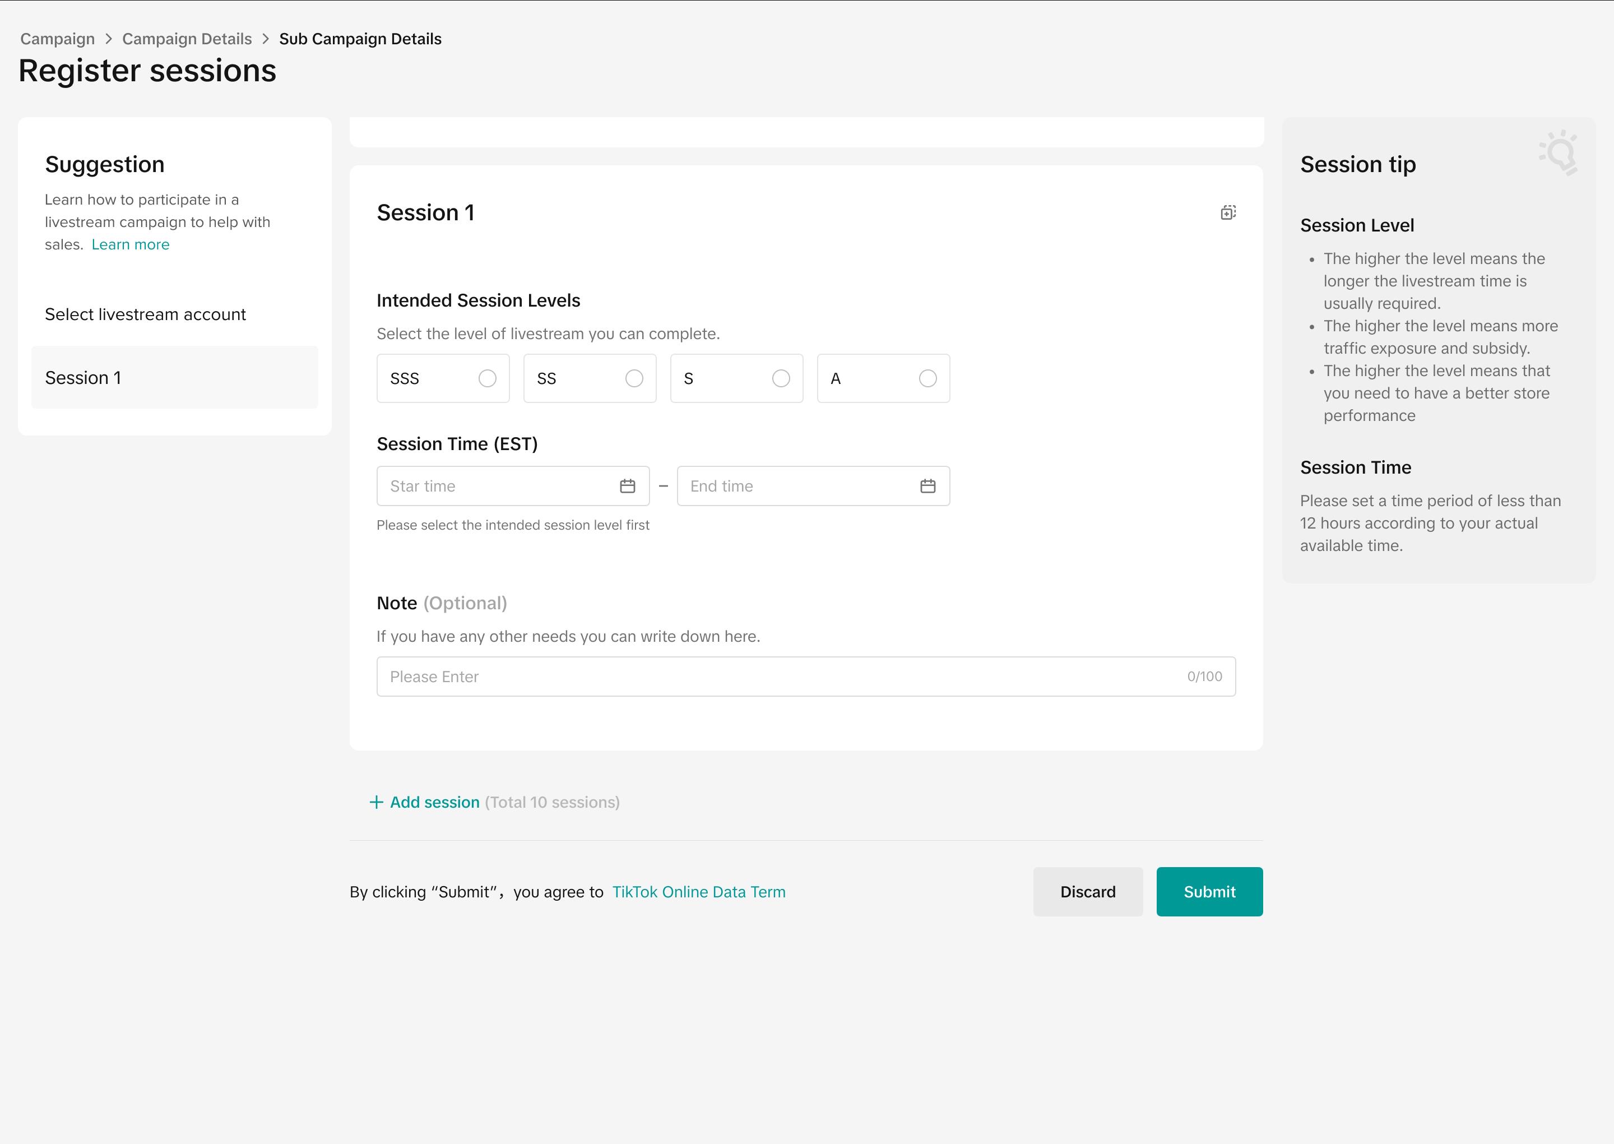Select the SS session level radio
Viewport: 1614px width, 1144px height.
click(634, 378)
